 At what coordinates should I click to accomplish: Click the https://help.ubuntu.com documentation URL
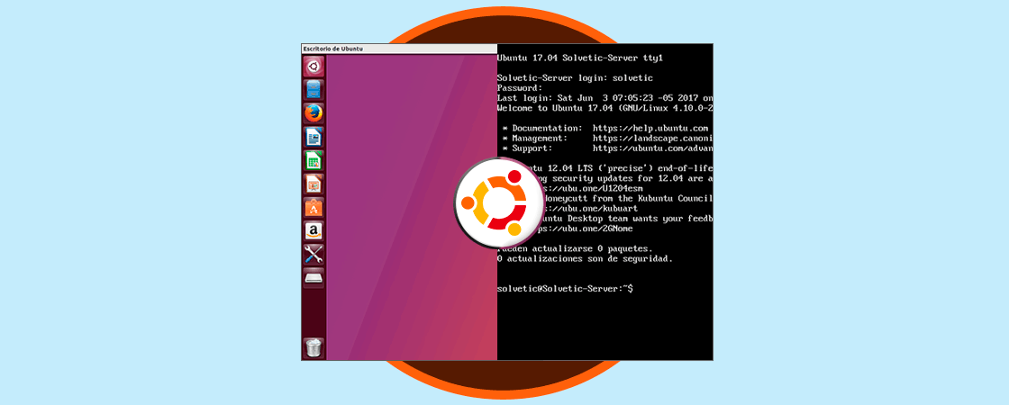(x=650, y=129)
